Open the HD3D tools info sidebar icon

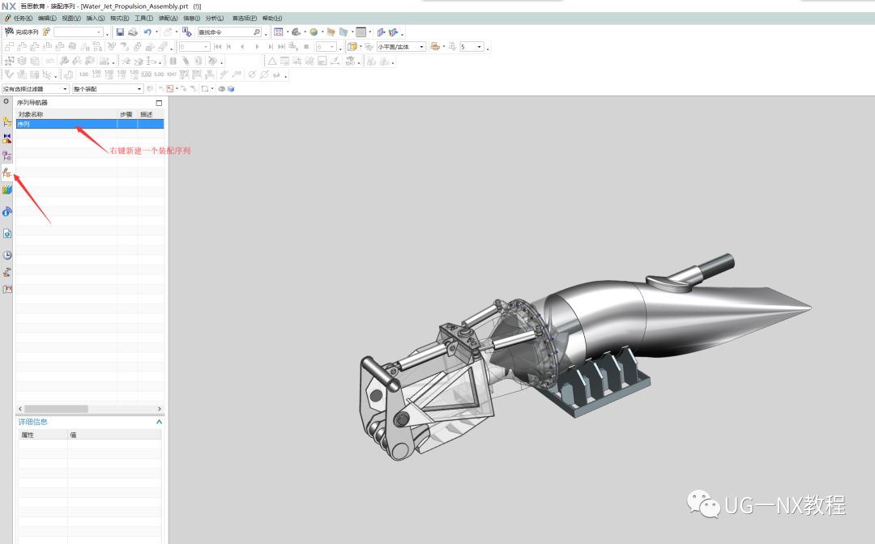point(6,212)
